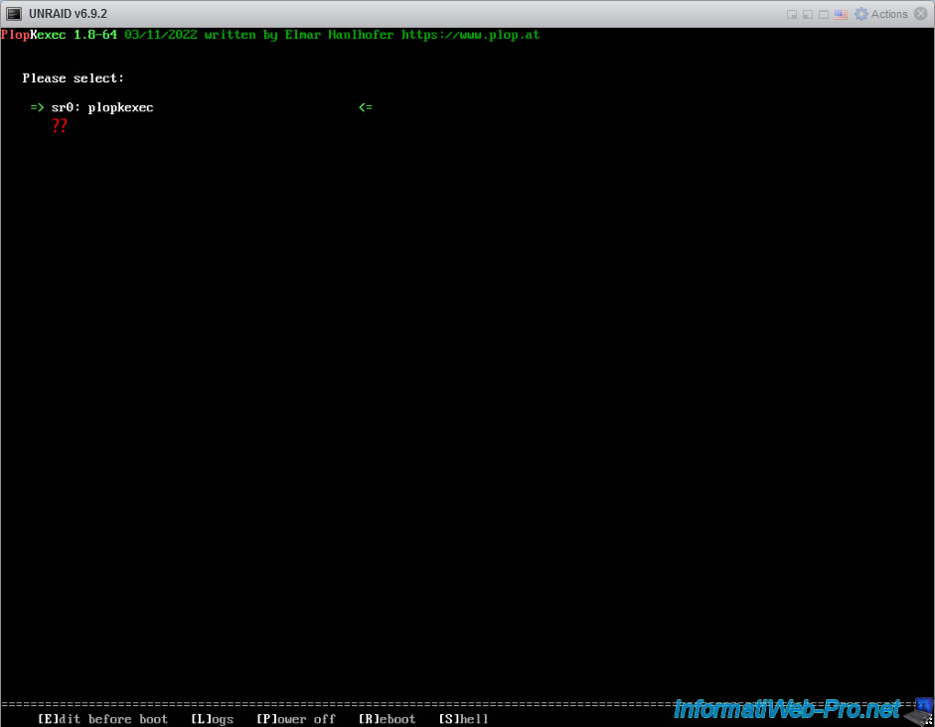Click the green left arrow selection marker
The height and width of the screenshot is (727, 935).
click(365, 107)
